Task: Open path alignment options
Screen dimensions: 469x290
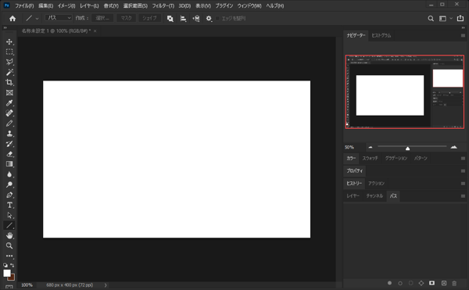Action: click(183, 19)
